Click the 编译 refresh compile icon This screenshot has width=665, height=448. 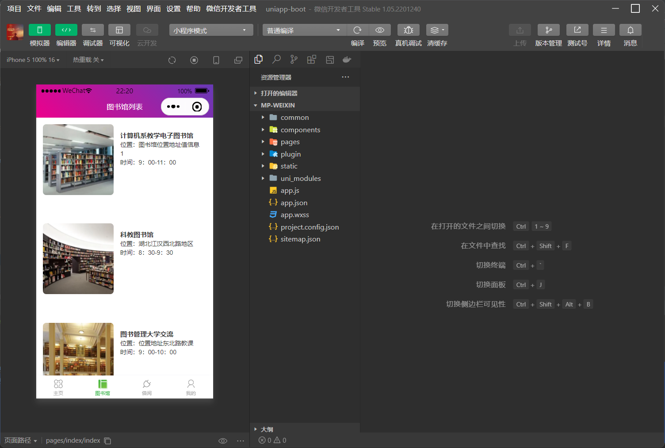[358, 30]
